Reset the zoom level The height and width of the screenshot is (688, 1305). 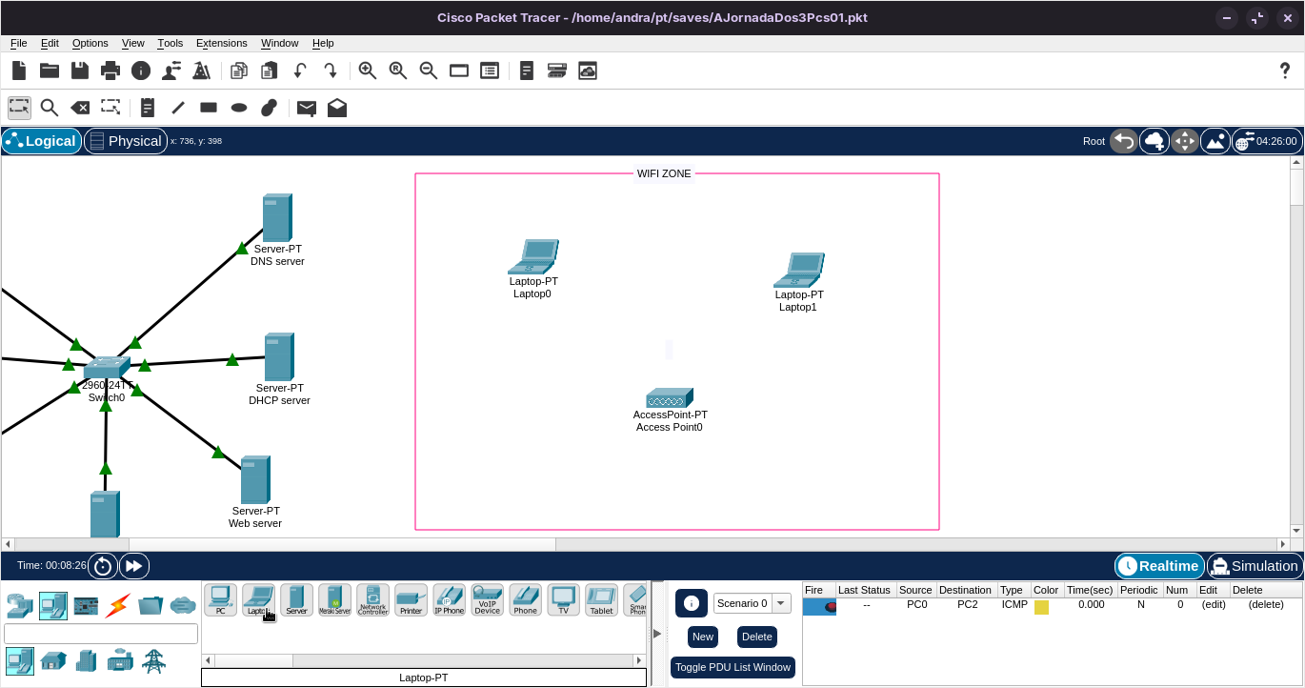click(398, 71)
